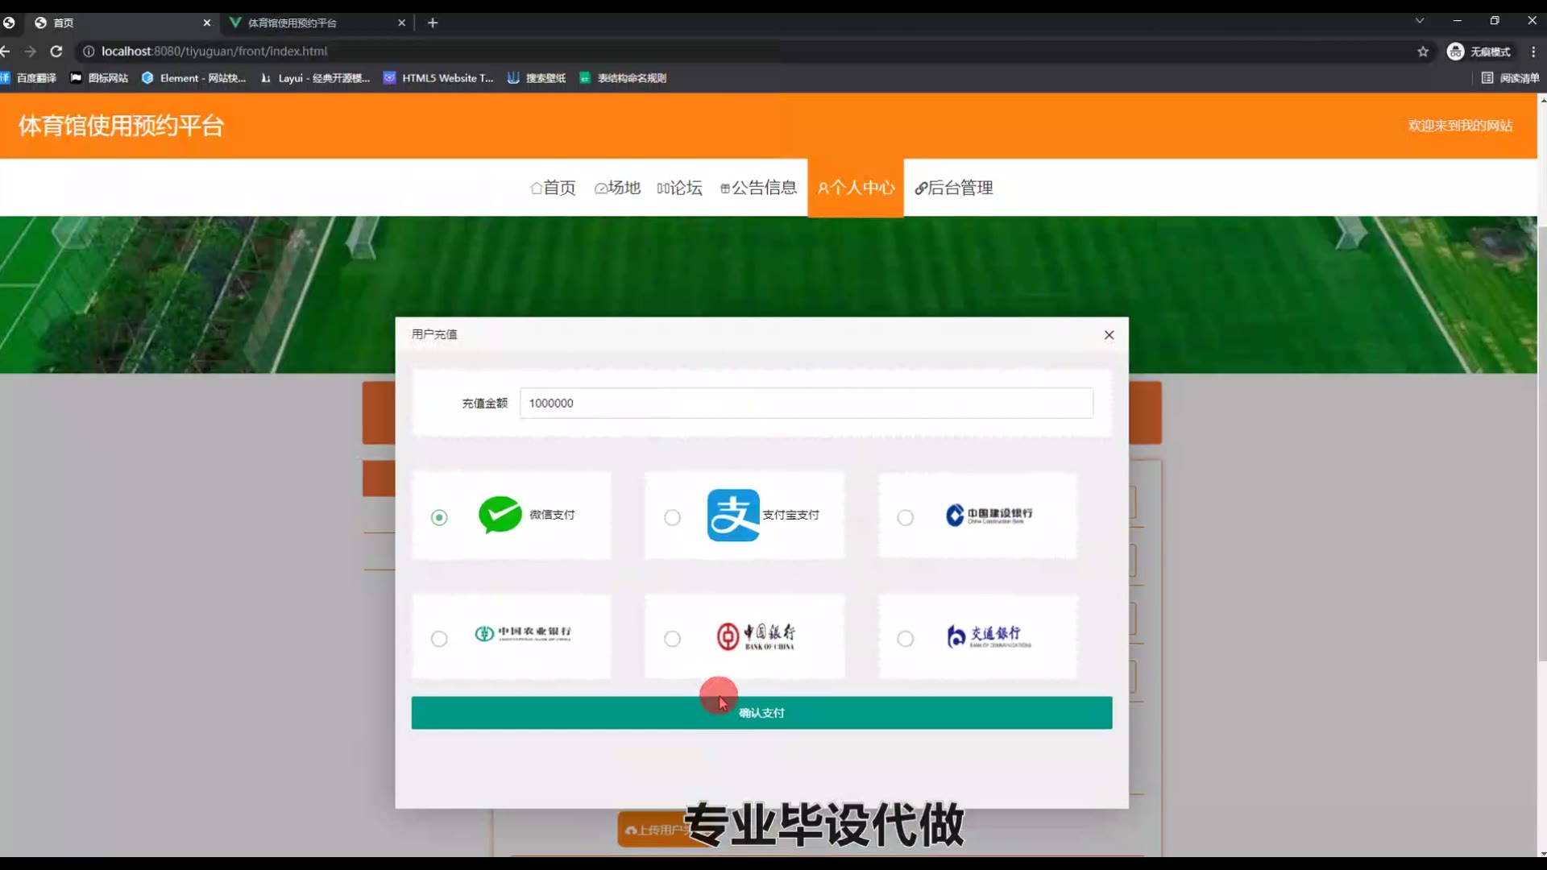This screenshot has height=870, width=1547.
Task: Bookmark this page with star icon
Action: (x=1423, y=52)
